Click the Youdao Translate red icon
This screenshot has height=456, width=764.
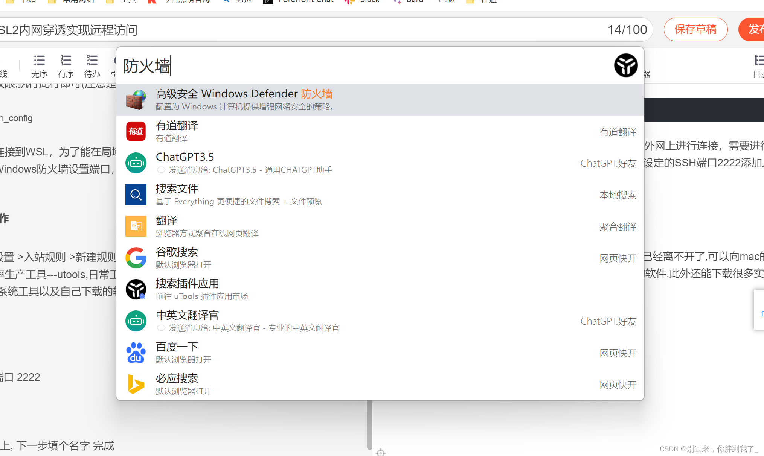[x=136, y=131]
